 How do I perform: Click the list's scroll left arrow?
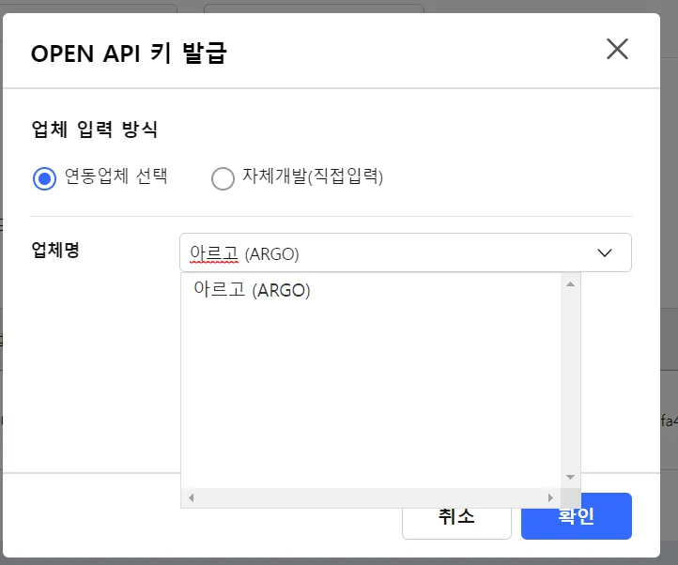(x=191, y=497)
